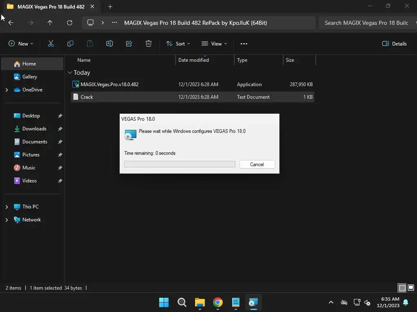Open the See more three-dot menu
417x312 pixels.
(x=244, y=44)
